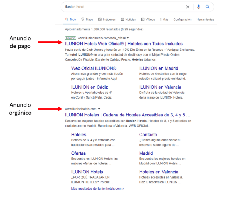
Task: Click the organic URL www.ilunionhotels.com
Action: tap(81, 109)
